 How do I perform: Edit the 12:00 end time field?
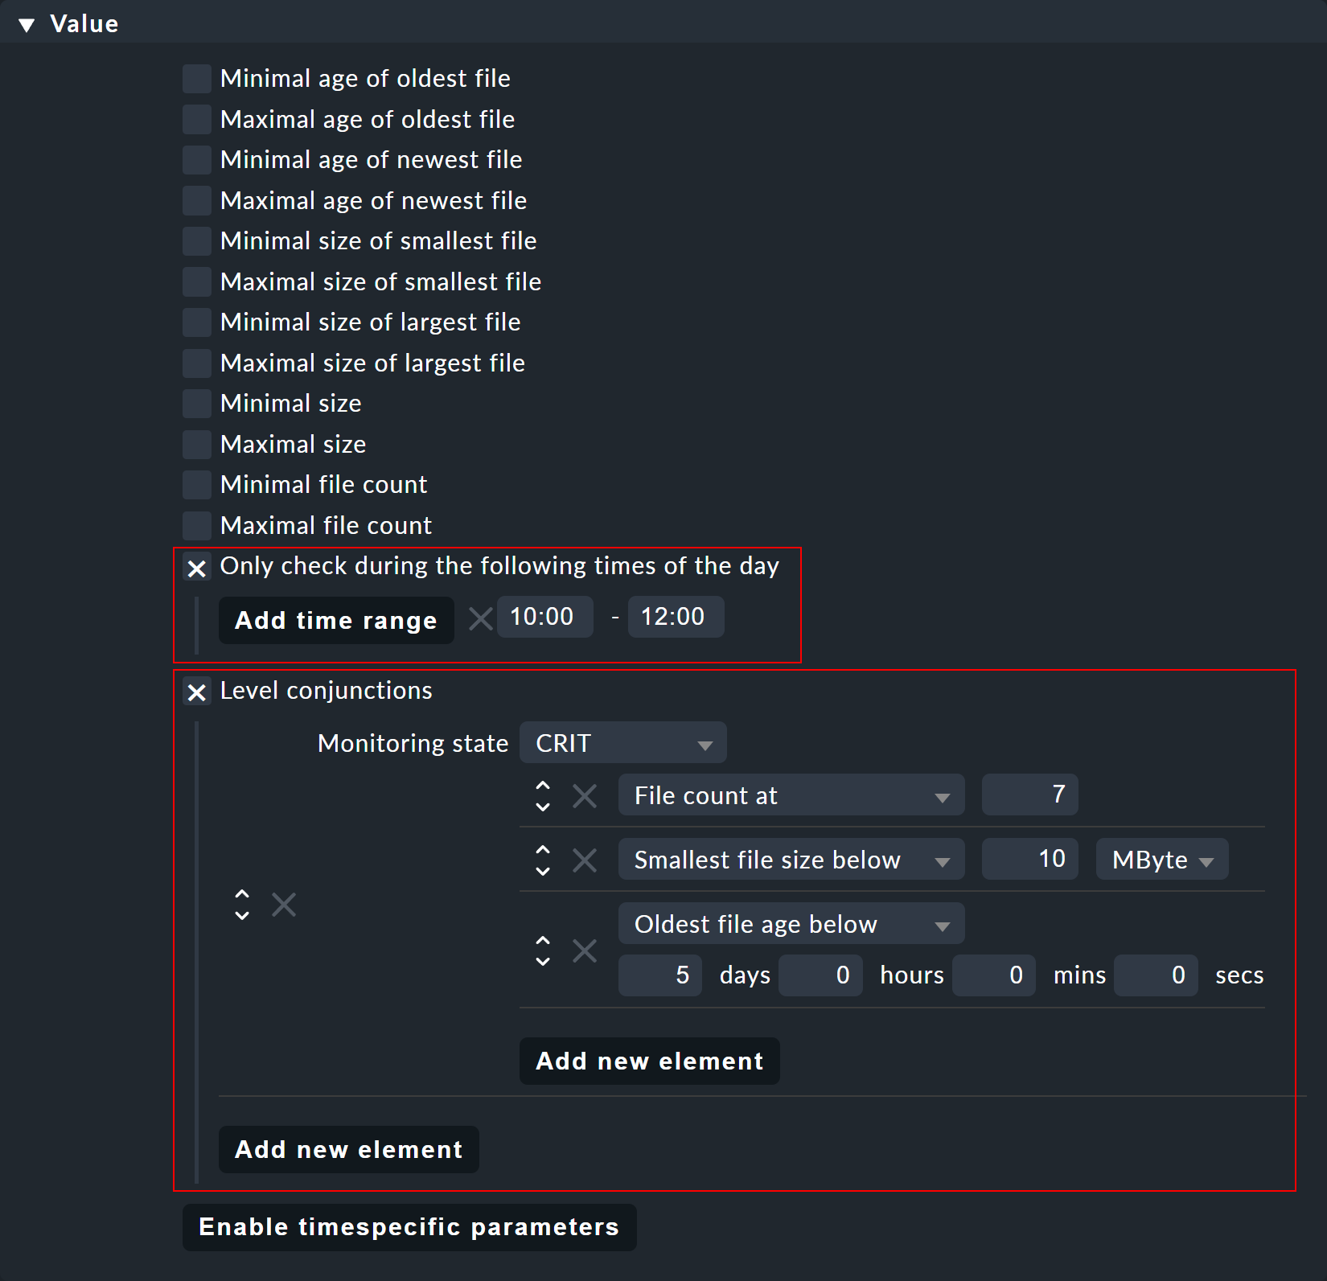coord(676,617)
